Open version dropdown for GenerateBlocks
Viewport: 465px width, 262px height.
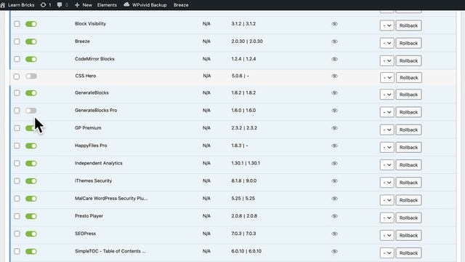pyautogui.click(x=387, y=95)
